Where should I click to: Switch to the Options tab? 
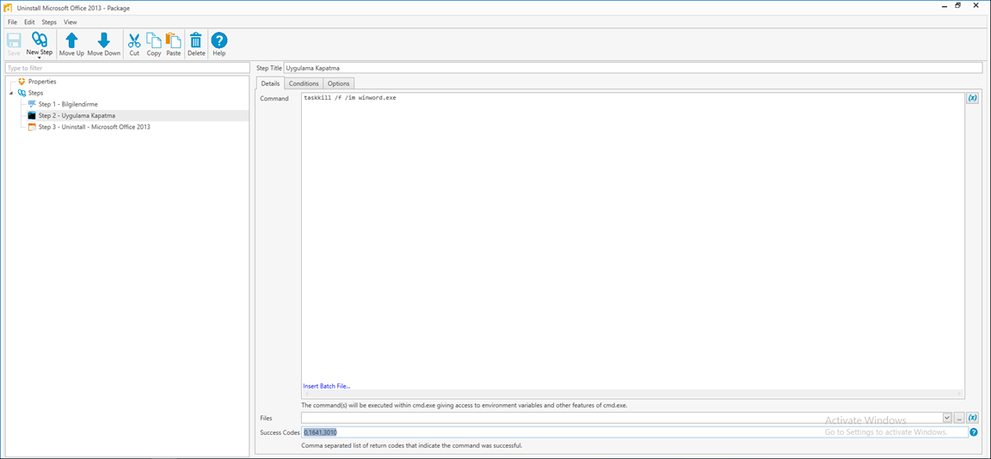pyautogui.click(x=339, y=83)
